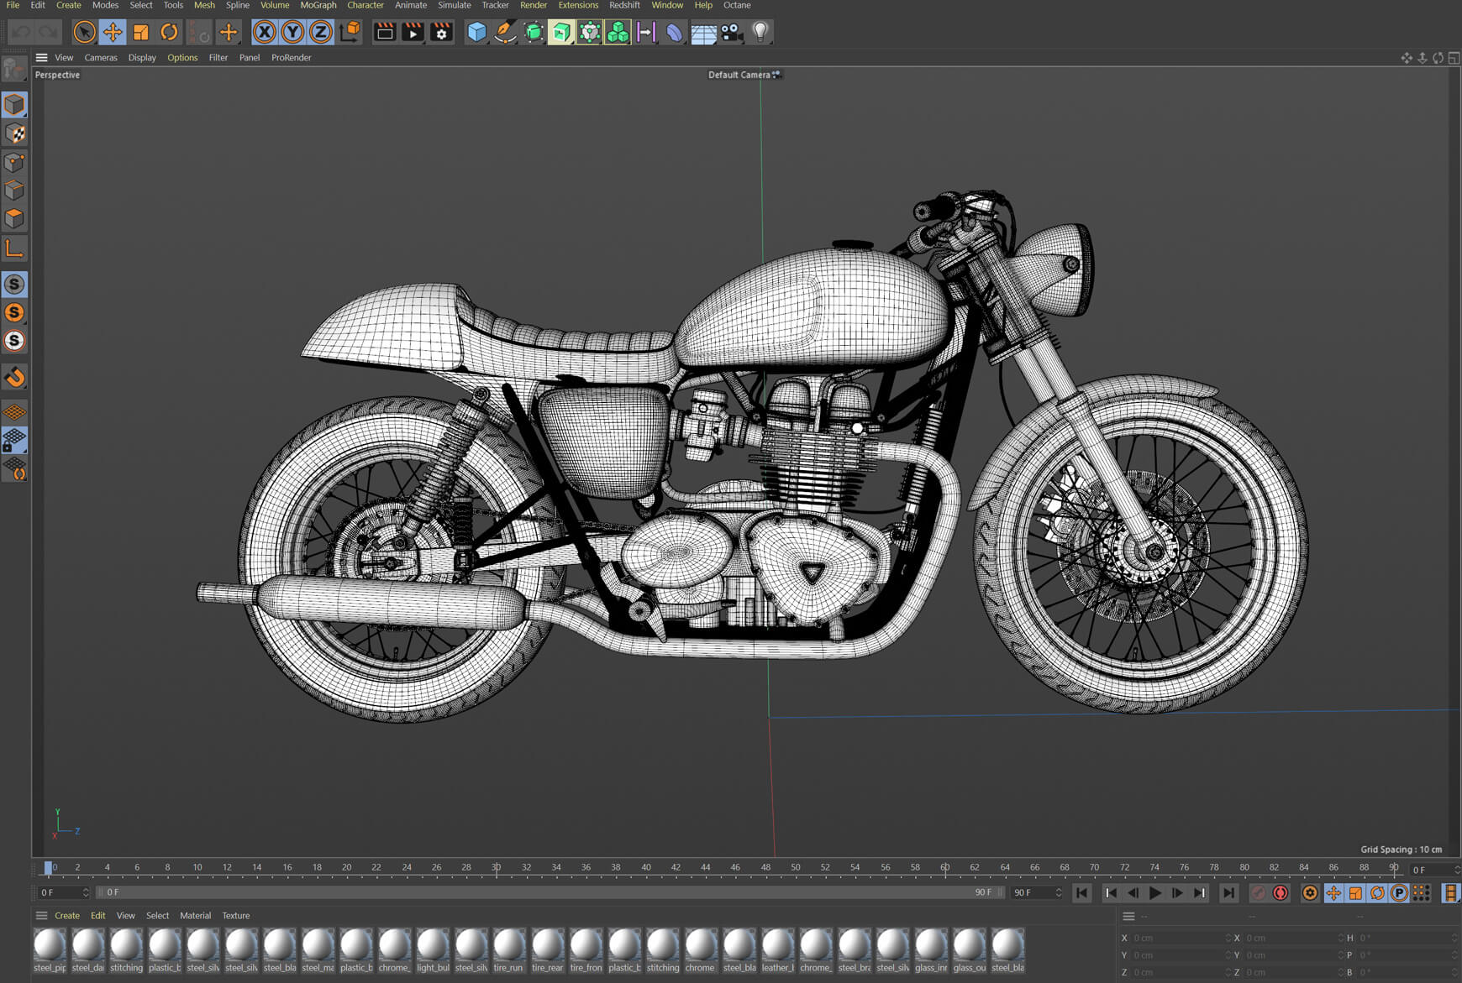This screenshot has width=1462, height=983.
Task: Go to start of animation
Action: 1081,892
